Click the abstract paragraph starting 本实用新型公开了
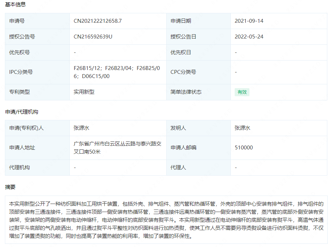328x247 pixels. (166, 220)
